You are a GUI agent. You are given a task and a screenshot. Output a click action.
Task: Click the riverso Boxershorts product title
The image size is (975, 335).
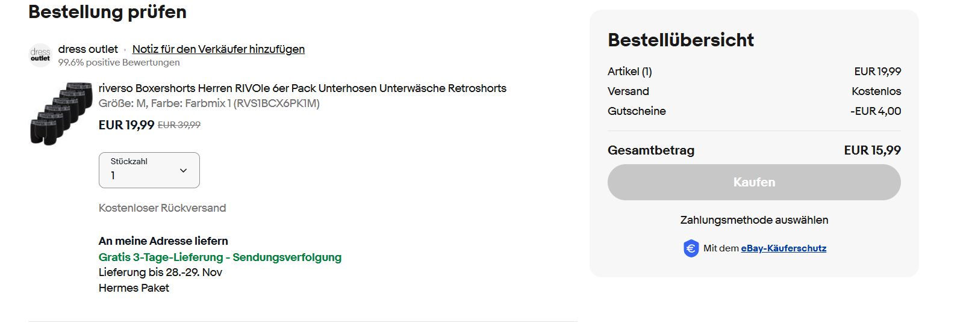click(x=302, y=88)
